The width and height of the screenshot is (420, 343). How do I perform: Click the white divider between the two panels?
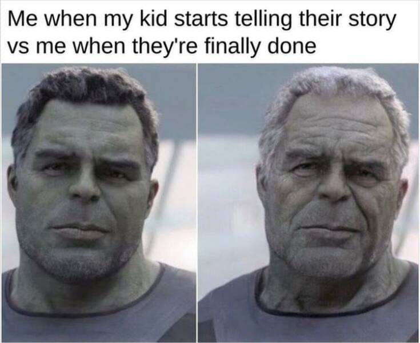tap(197, 203)
